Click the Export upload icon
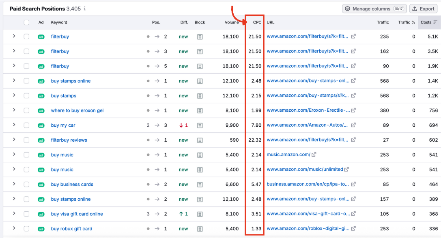 click(414, 8)
